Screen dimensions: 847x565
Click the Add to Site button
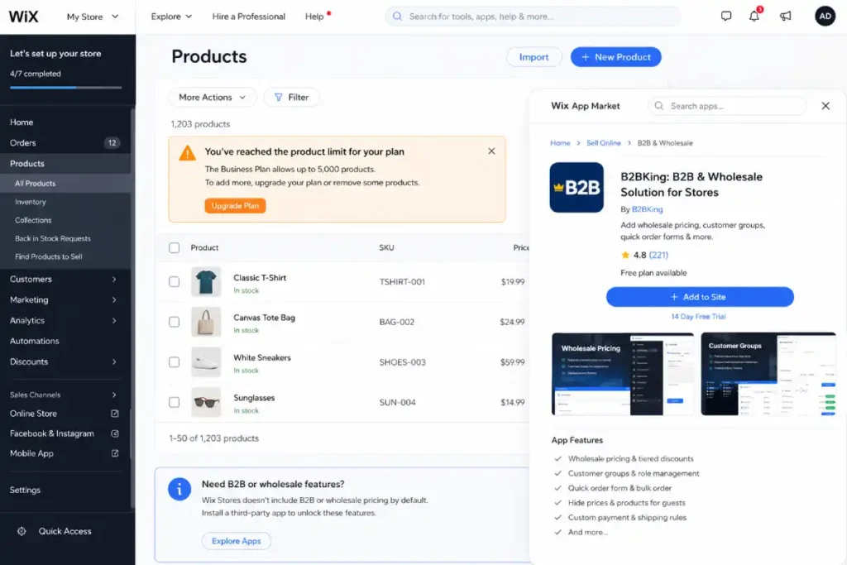coord(700,297)
